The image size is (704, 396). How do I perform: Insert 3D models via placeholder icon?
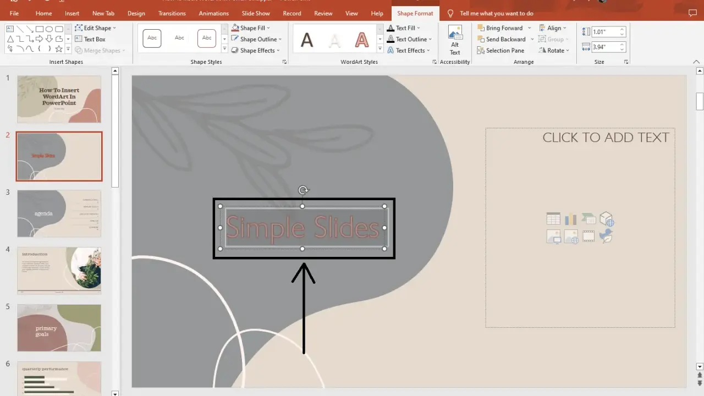(606, 219)
